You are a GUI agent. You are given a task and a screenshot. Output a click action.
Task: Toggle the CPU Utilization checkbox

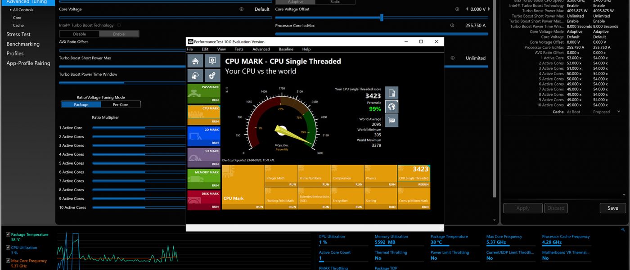[x=8, y=247]
